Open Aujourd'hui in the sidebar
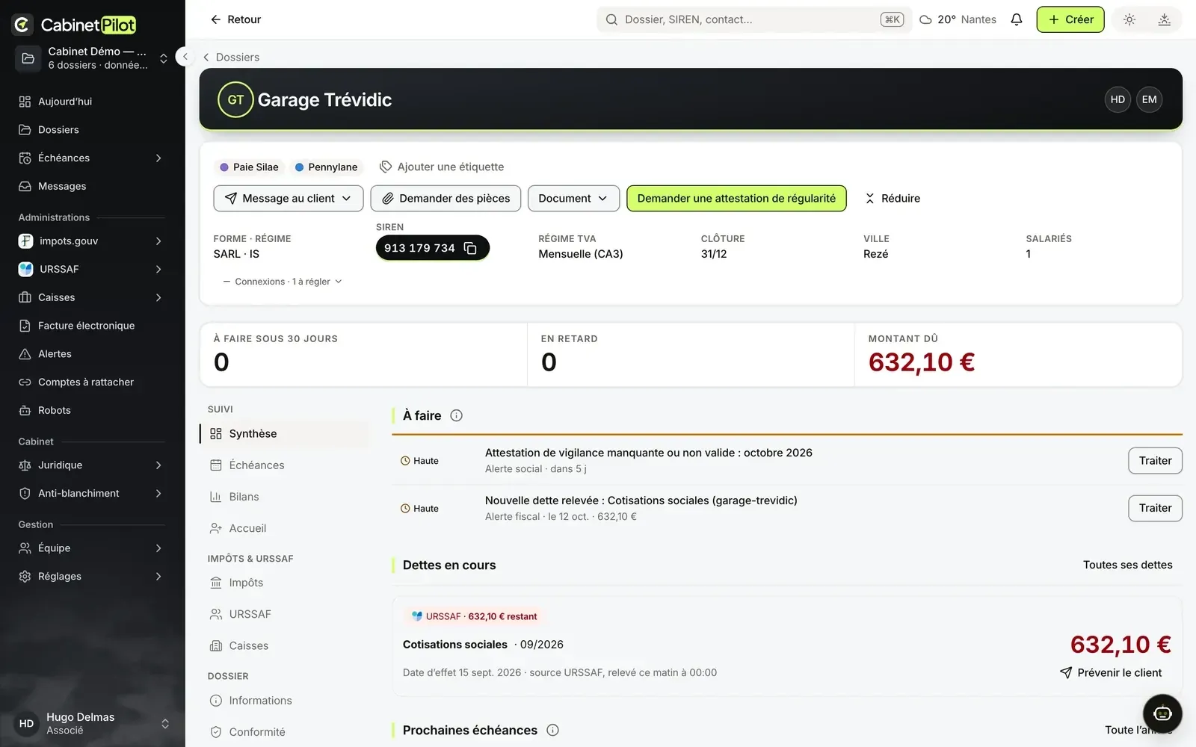This screenshot has height=747, width=1196. [x=92, y=102]
